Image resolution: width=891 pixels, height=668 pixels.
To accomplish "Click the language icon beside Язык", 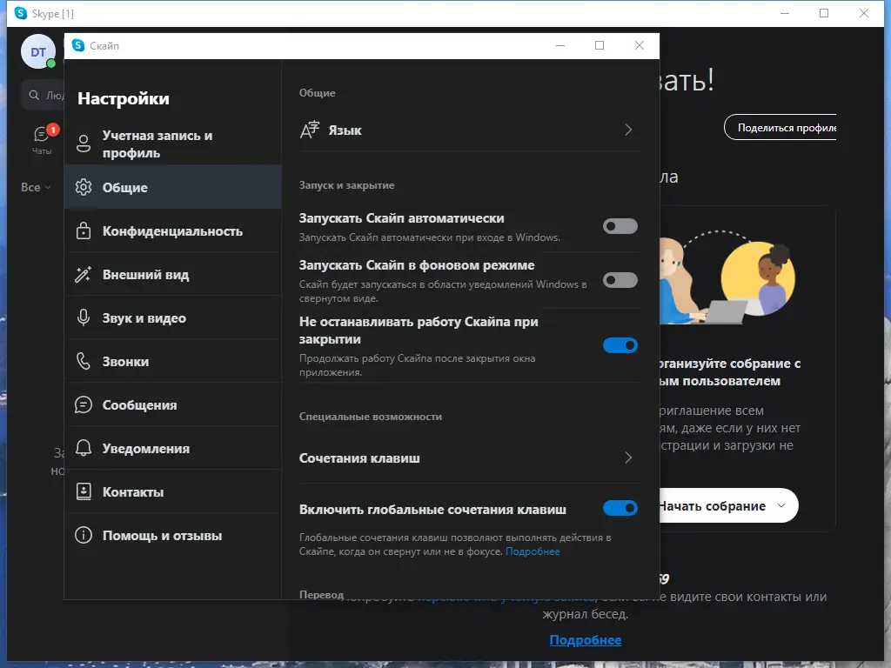I will (310, 130).
